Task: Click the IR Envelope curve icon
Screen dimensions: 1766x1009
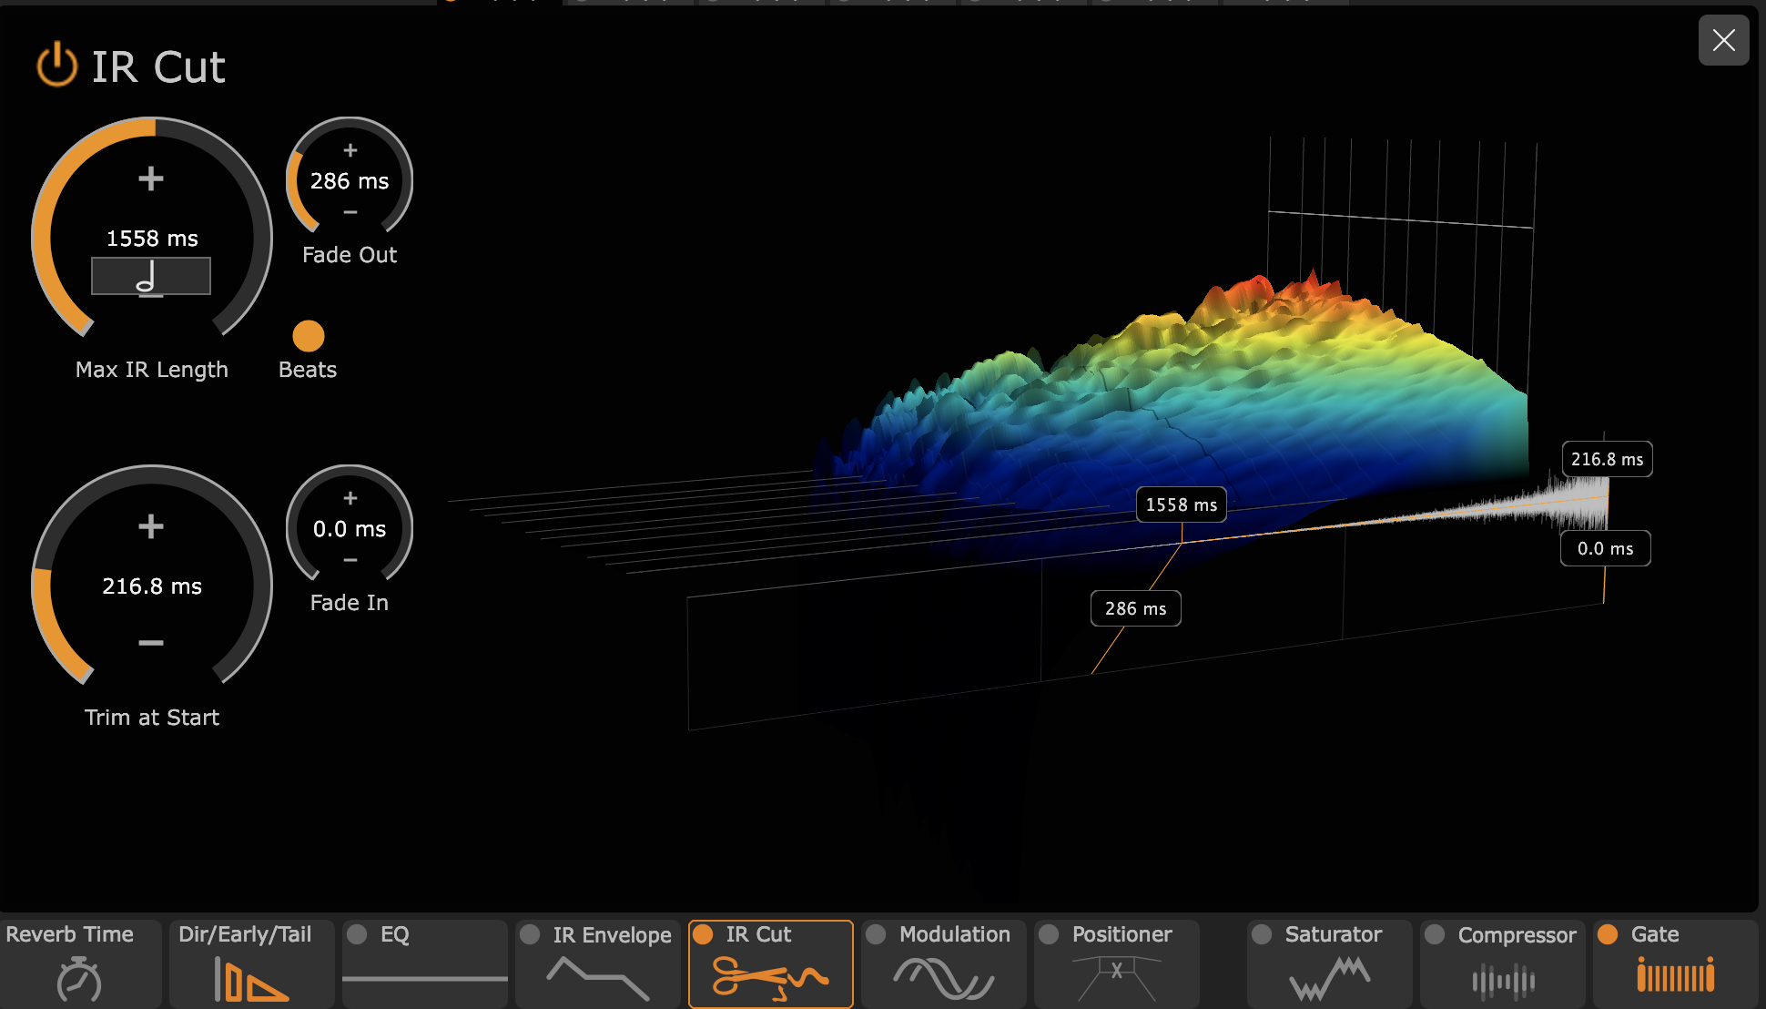Action: coord(597,979)
